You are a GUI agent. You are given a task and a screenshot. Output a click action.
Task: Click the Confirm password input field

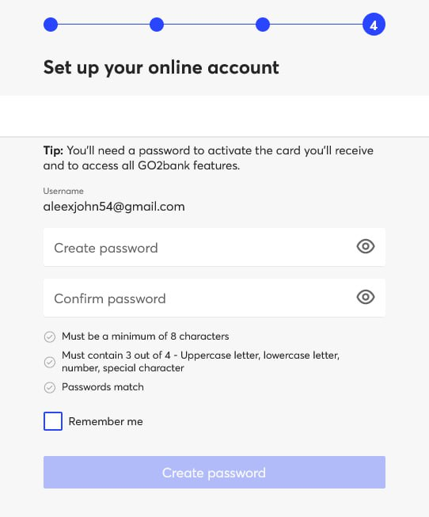click(x=214, y=298)
